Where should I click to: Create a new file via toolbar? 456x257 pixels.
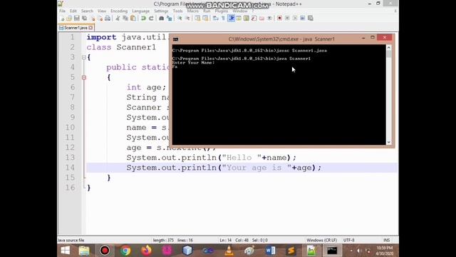pyautogui.click(x=62, y=19)
